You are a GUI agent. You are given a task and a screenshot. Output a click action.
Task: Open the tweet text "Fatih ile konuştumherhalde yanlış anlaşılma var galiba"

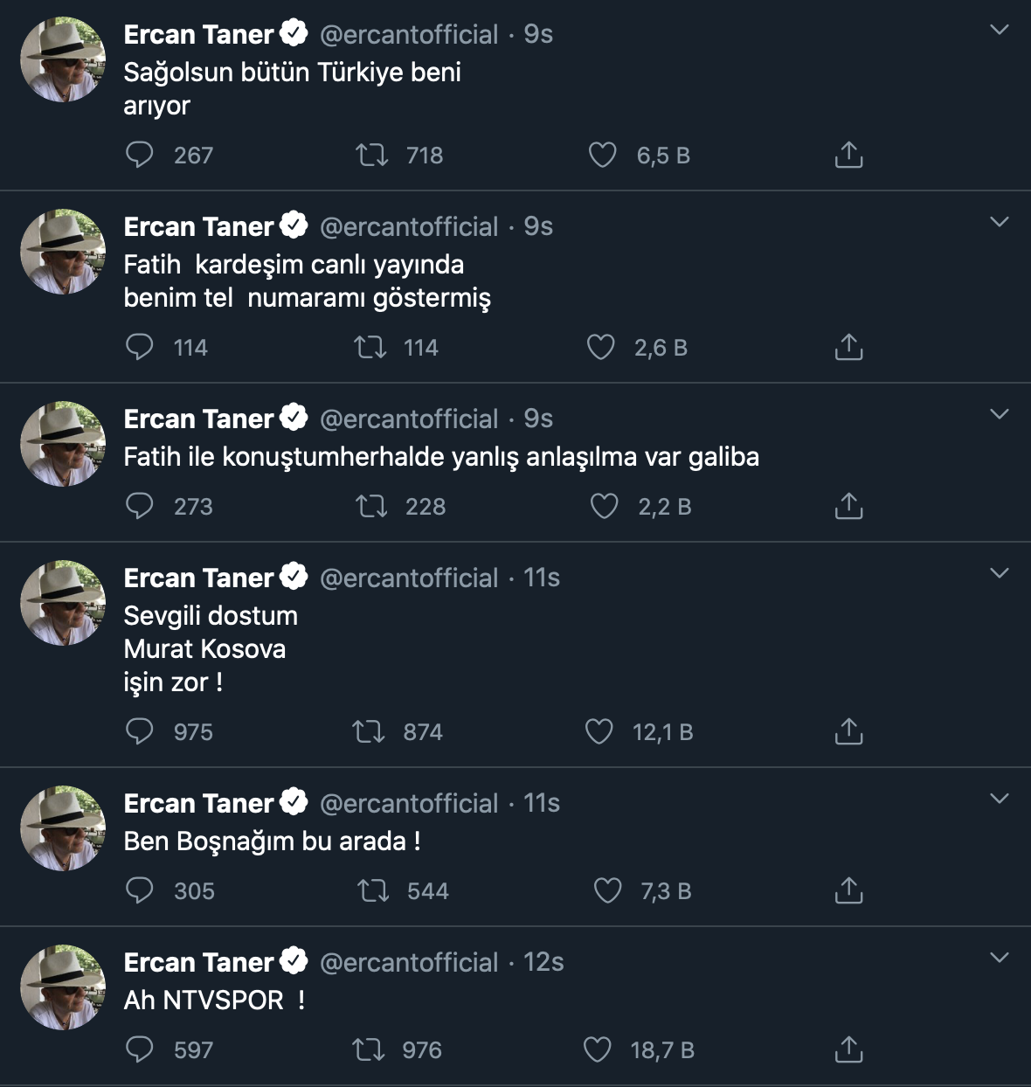[x=441, y=456]
